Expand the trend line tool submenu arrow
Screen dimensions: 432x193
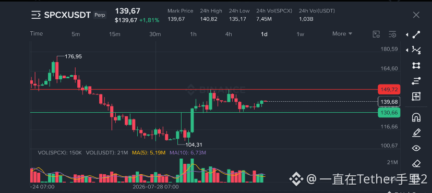point(407,35)
